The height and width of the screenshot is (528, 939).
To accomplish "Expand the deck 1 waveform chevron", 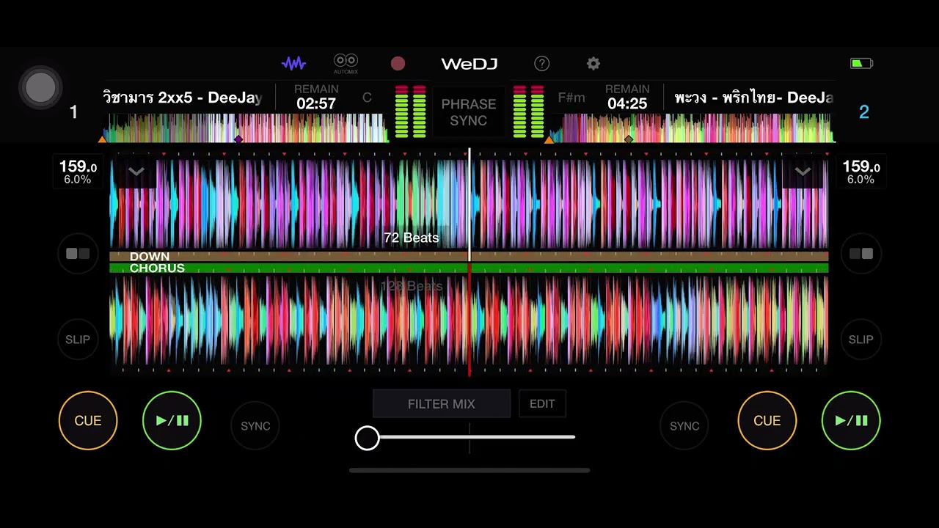I will (x=136, y=172).
